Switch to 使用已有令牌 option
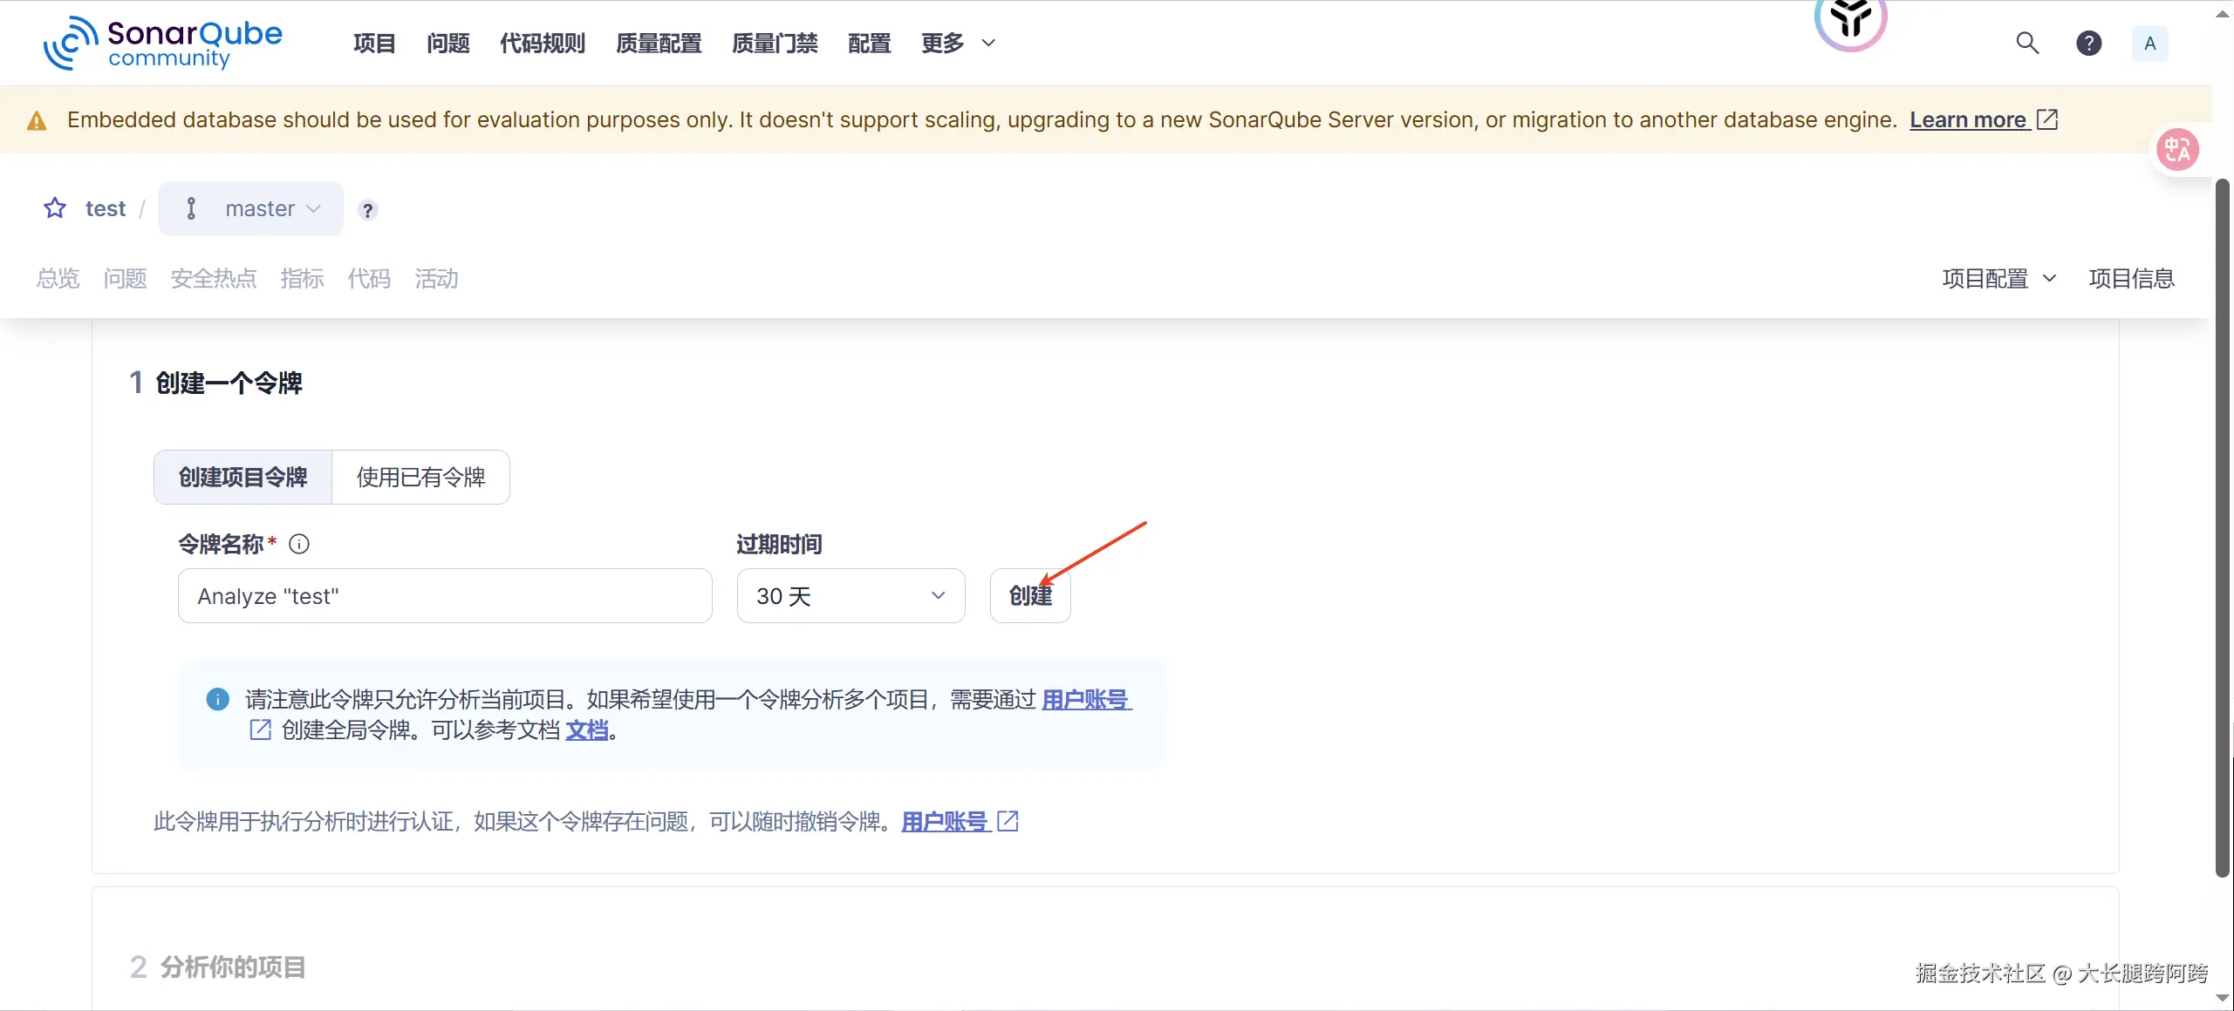Image resolution: width=2234 pixels, height=1011 pixels. click(x=420, y=477)
